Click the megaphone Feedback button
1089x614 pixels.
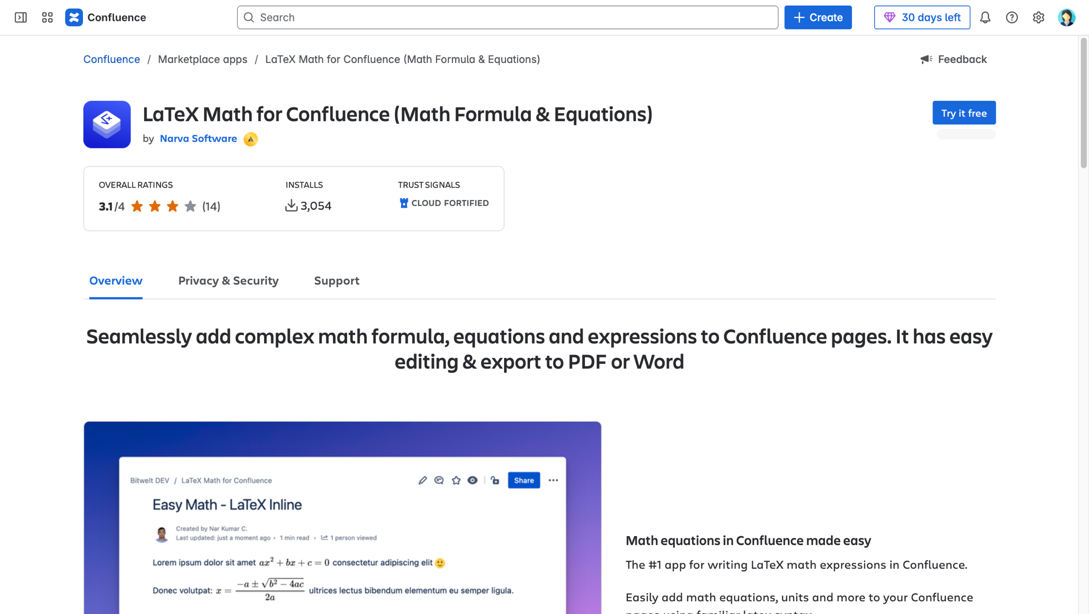point(953,59)
